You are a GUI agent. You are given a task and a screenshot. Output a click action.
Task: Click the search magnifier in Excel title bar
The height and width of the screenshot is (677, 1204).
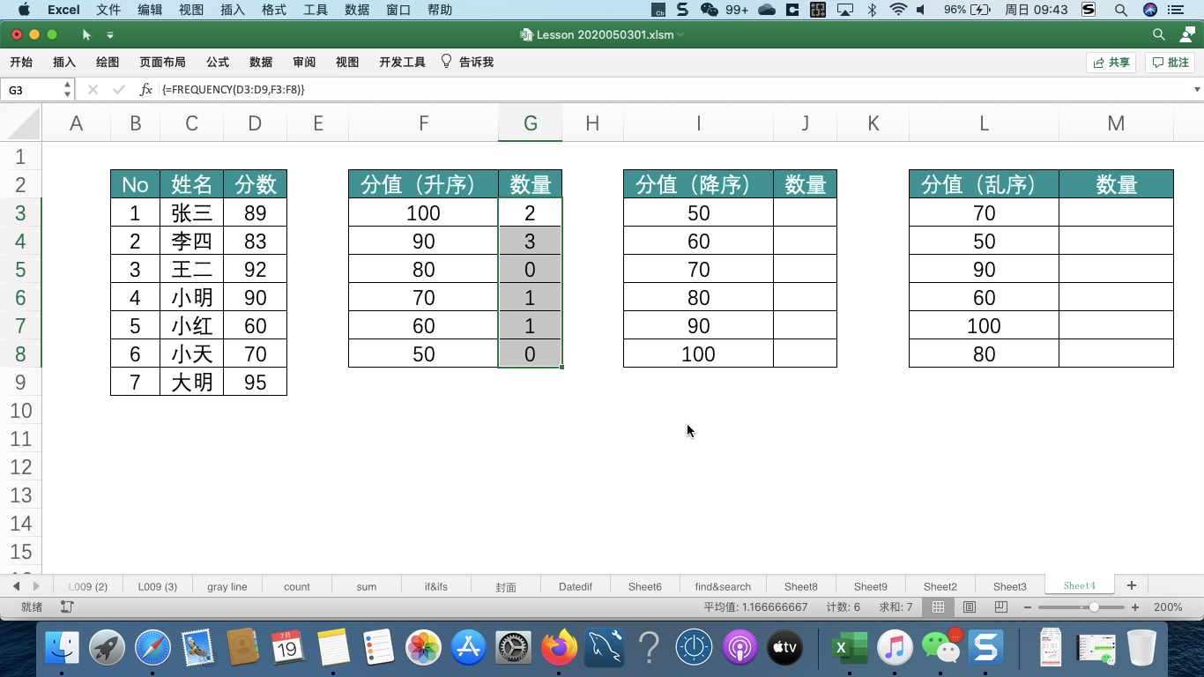pyautogui.click(x=1159, y=34)
